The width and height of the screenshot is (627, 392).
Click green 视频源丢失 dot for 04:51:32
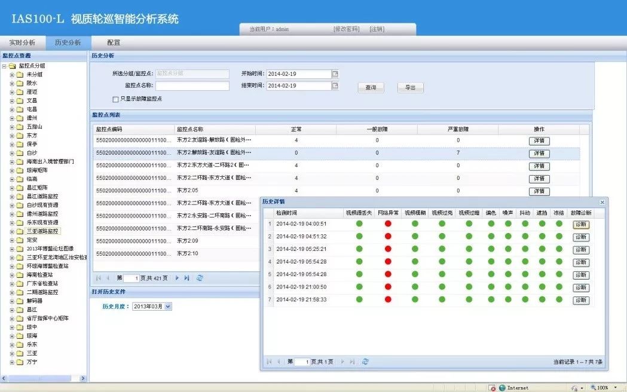point(359,237)
